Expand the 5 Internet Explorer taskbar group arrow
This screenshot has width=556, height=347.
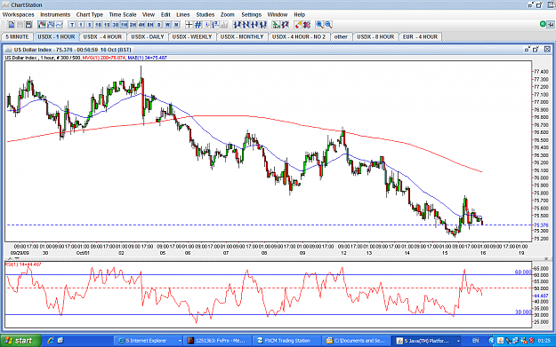click(x=180, y=341)
